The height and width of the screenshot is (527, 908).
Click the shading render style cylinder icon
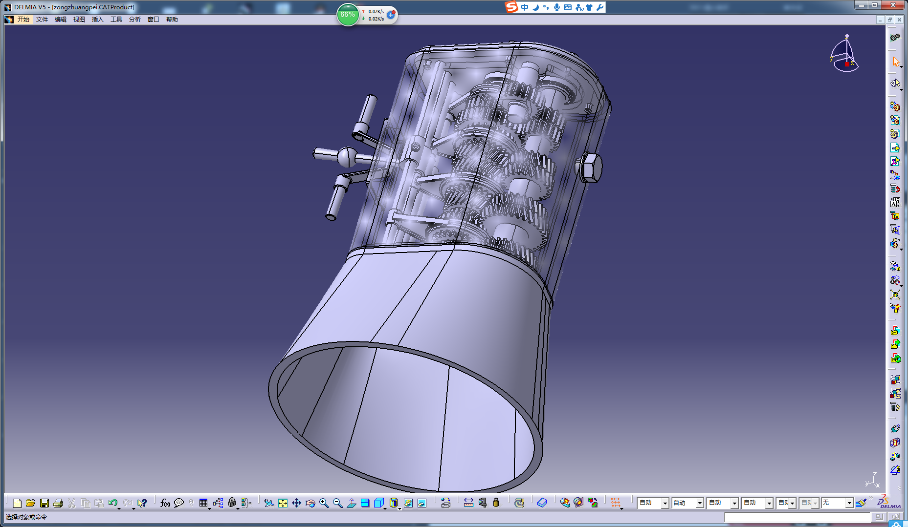[394, 503]
